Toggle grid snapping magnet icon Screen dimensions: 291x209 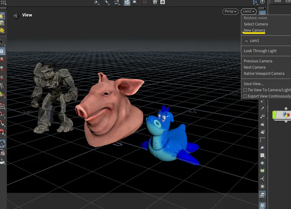coord(2,106)
